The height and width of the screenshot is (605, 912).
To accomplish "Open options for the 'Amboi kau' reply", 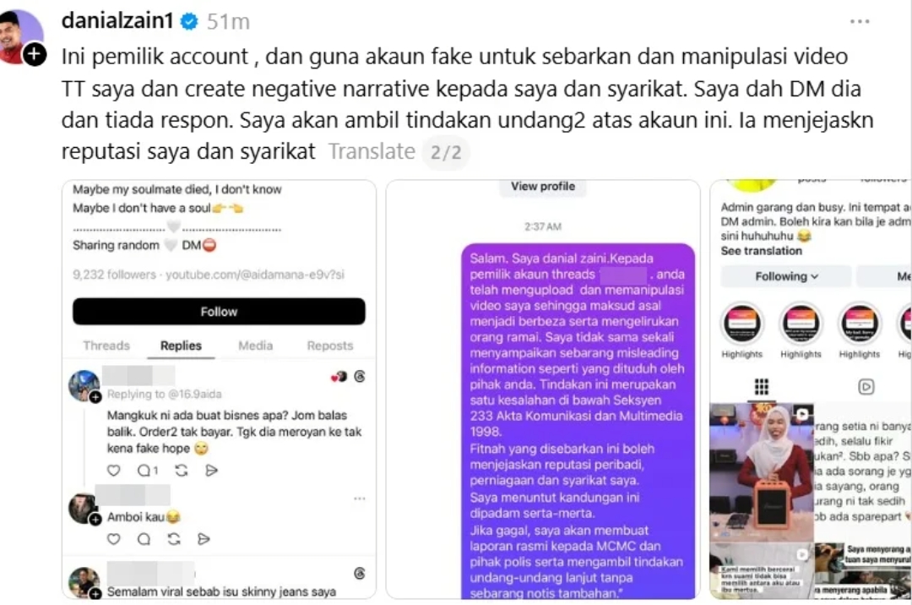I will [x=360, y=499].
